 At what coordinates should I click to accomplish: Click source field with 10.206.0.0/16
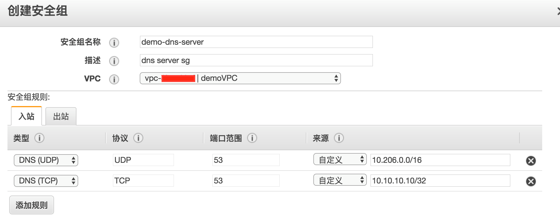coord(440,160)
